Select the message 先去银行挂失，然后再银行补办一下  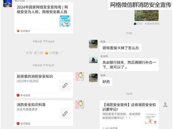[129, 65]
